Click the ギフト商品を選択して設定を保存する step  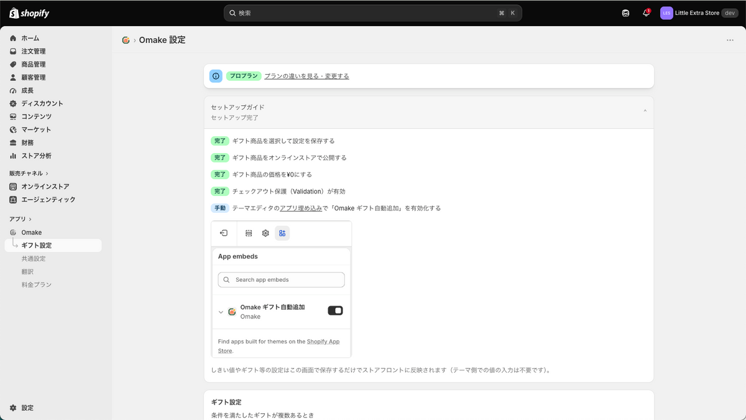pos(283,141)
